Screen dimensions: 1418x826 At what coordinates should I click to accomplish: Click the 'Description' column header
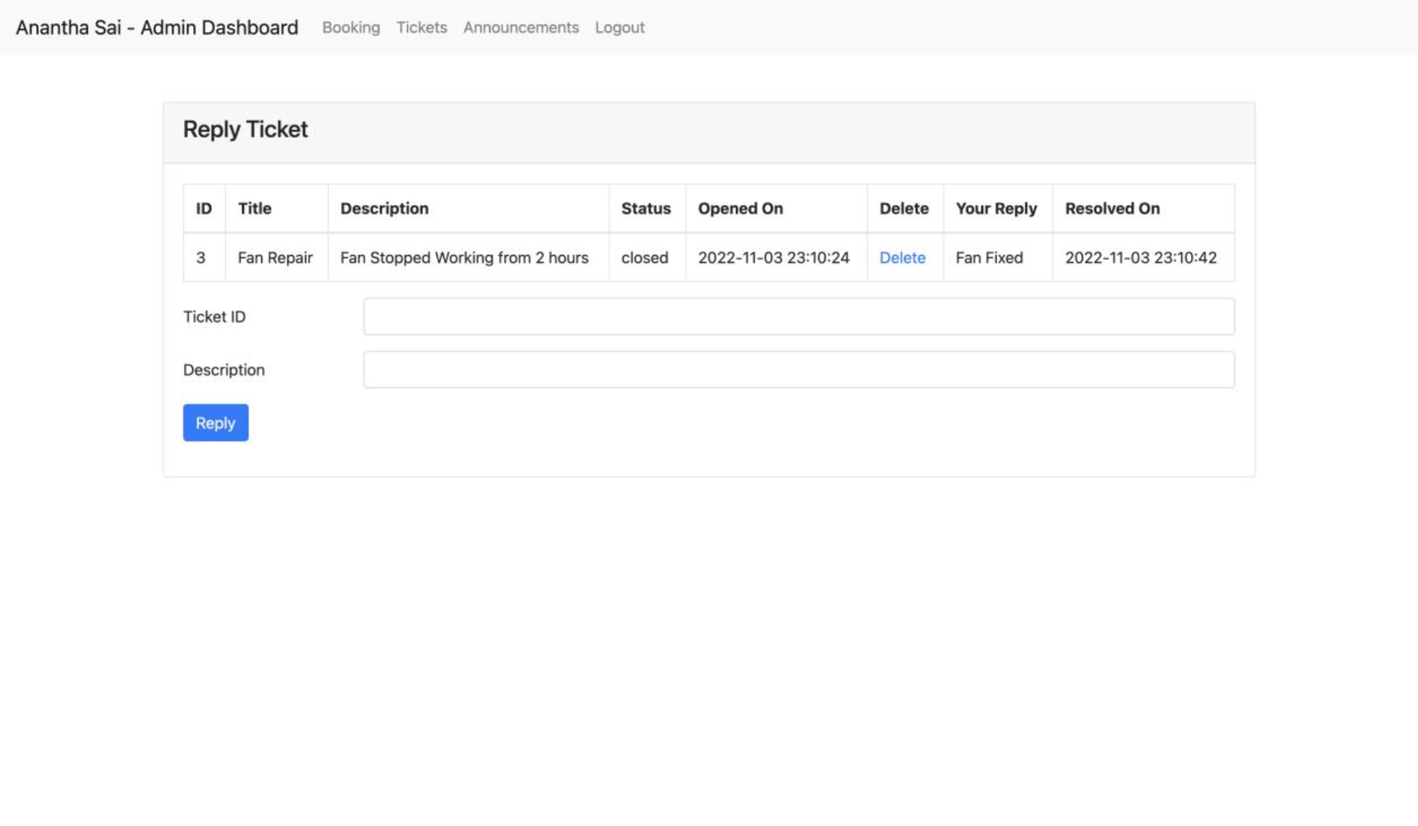click(468, 209)
